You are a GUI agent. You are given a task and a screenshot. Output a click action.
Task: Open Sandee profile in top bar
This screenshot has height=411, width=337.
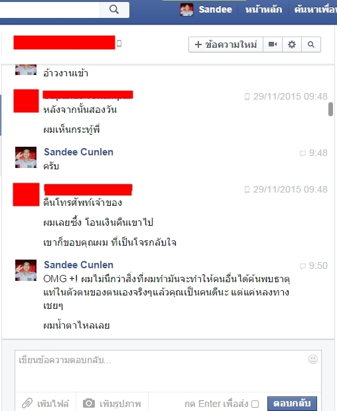tap(206, 10)
